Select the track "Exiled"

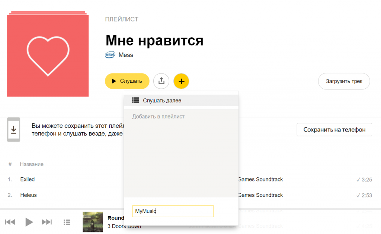pos(28,180)
